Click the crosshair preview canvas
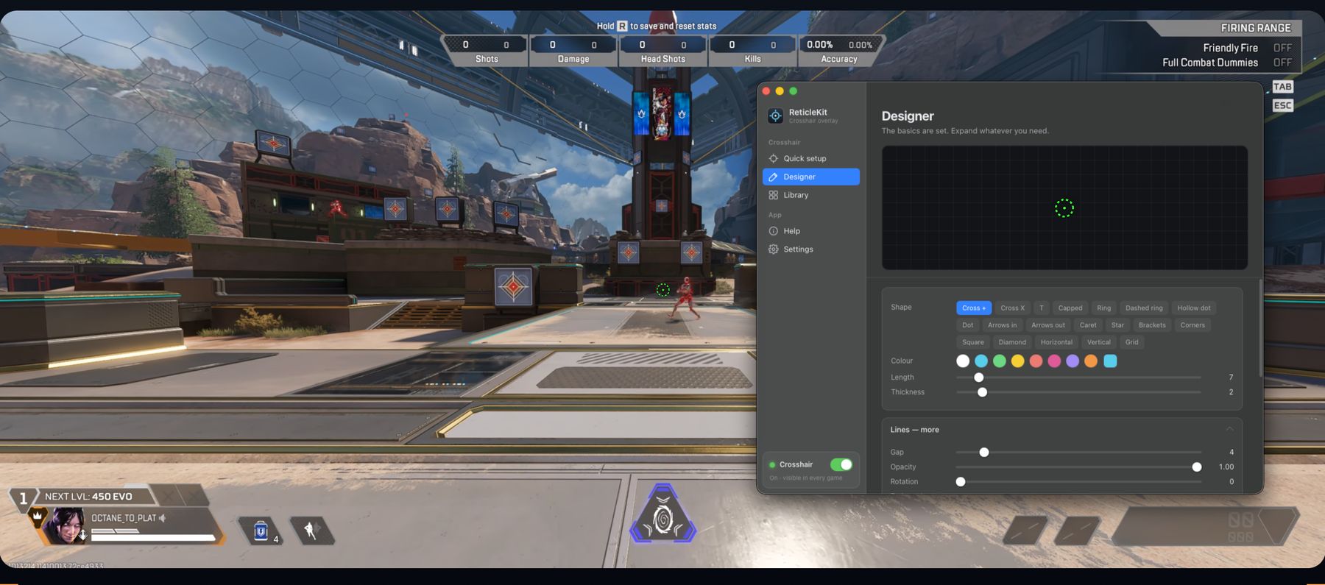This screenshot has height=585, width=1325. click(1064, 208)
